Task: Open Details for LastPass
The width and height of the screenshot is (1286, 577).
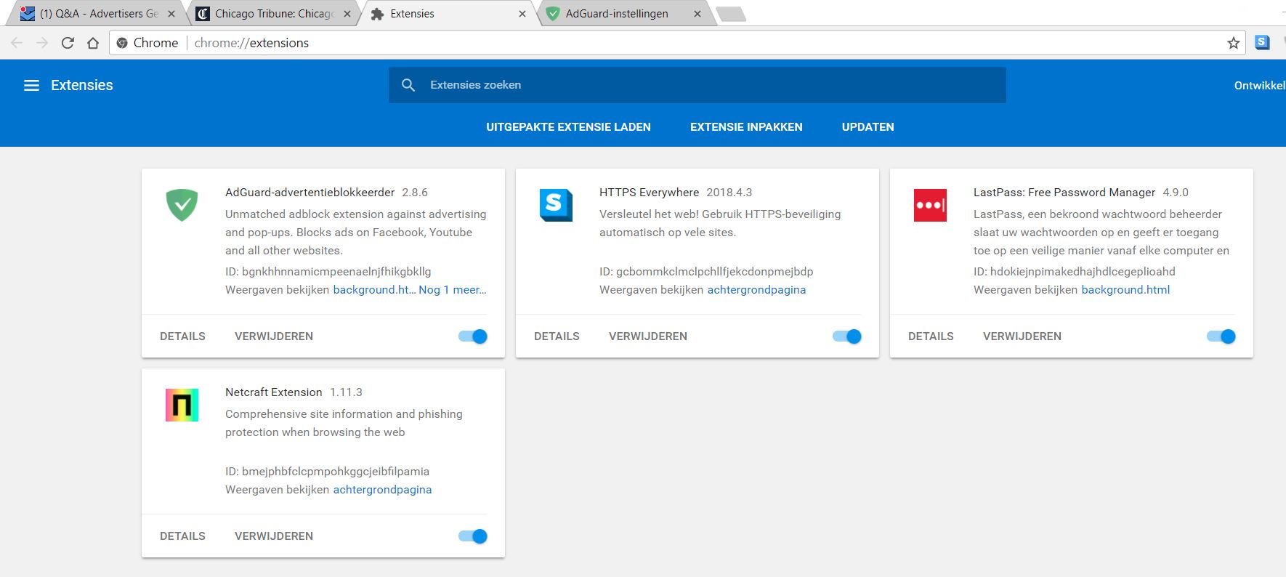Action: click(931, 336)
